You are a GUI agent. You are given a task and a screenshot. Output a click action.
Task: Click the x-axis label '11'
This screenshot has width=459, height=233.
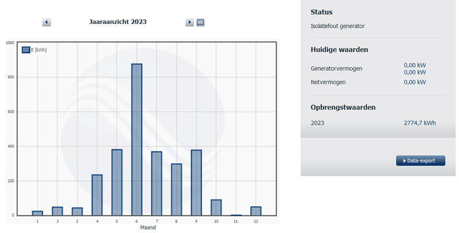click(x=236, y=222)
